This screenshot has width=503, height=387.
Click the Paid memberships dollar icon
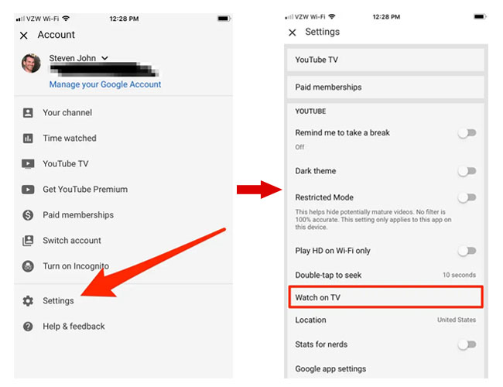(28, 215)
